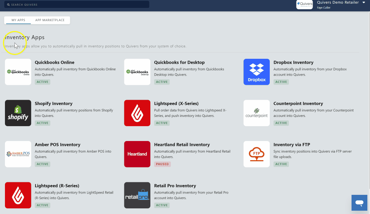Open the Shopify logo tile
Viewport: 370px width, 214px height.
click(18, 113)
